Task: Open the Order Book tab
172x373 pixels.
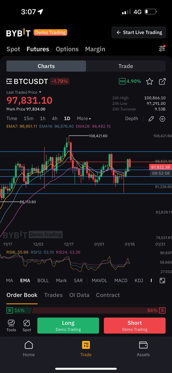Action: coord(22,295)
